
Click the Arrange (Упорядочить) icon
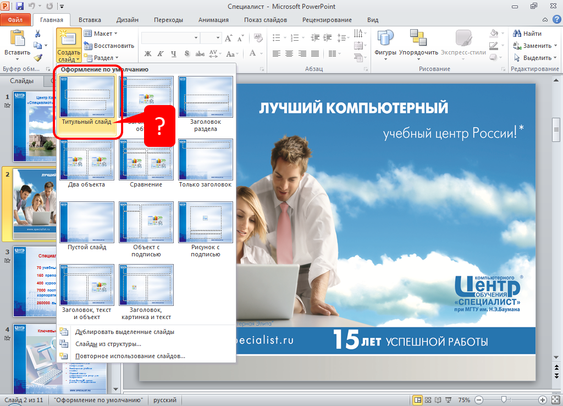coord(418,39)
